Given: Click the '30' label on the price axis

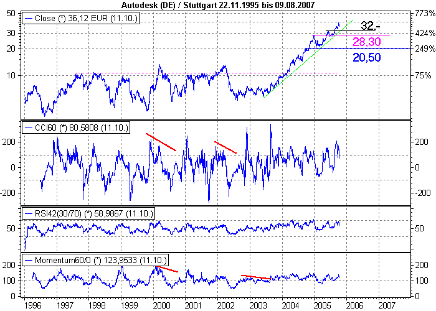Looking at the screenshot, I should [11, 34].
